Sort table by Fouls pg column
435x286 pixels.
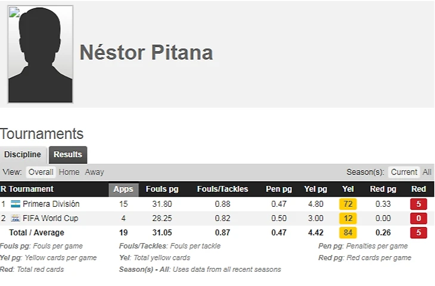(162, 189)
